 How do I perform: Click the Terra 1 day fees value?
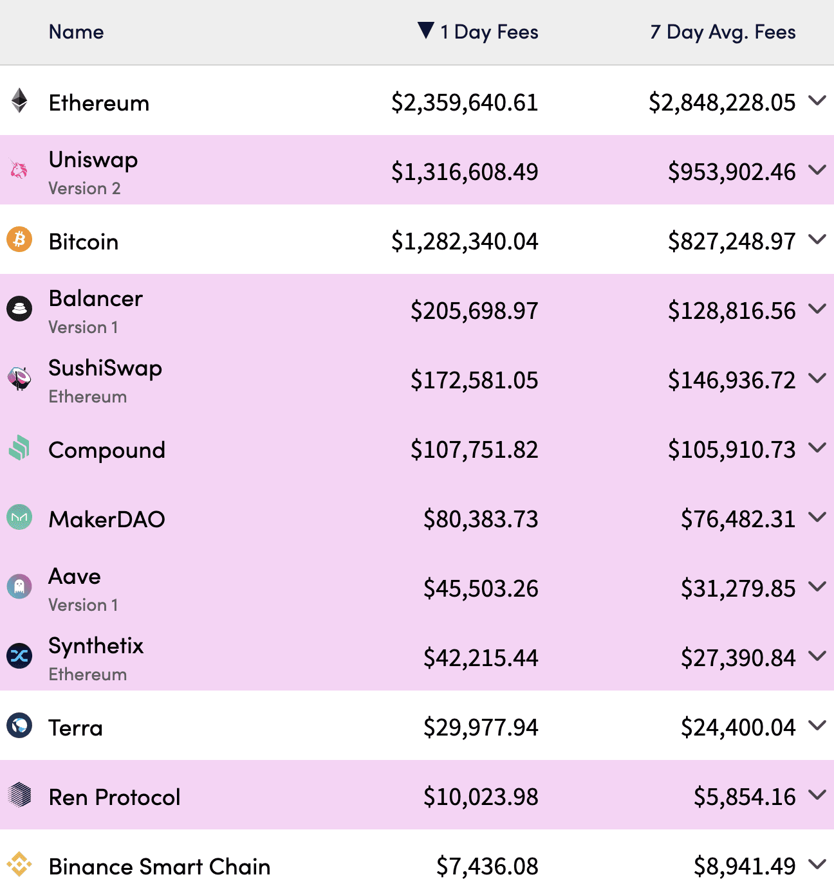[x=481, y=727]
